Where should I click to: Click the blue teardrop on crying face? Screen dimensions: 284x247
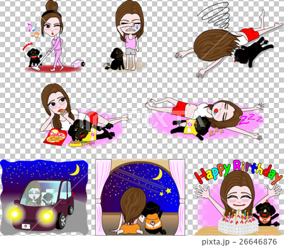point(138,27)
